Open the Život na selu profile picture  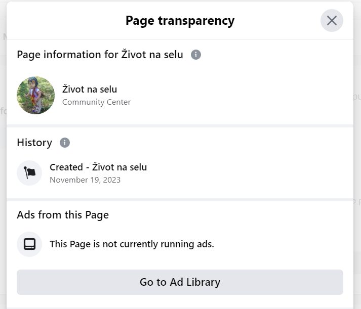pos(35,95)
